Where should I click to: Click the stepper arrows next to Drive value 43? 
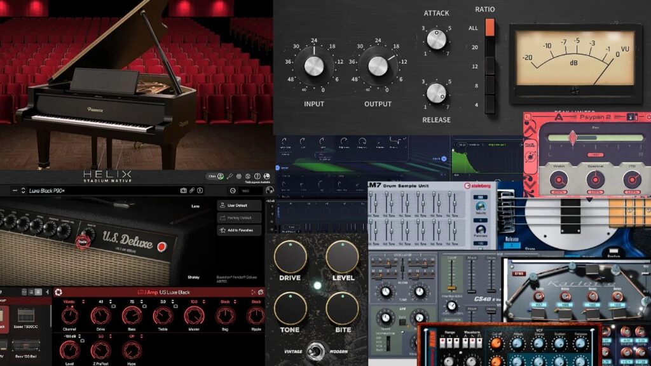[111, 302]
